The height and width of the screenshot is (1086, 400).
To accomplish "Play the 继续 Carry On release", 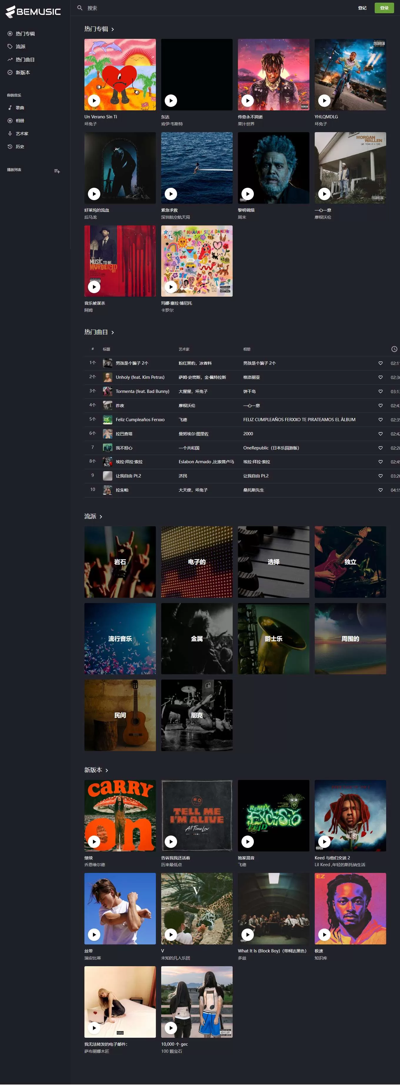I will [x=94, y=841].
